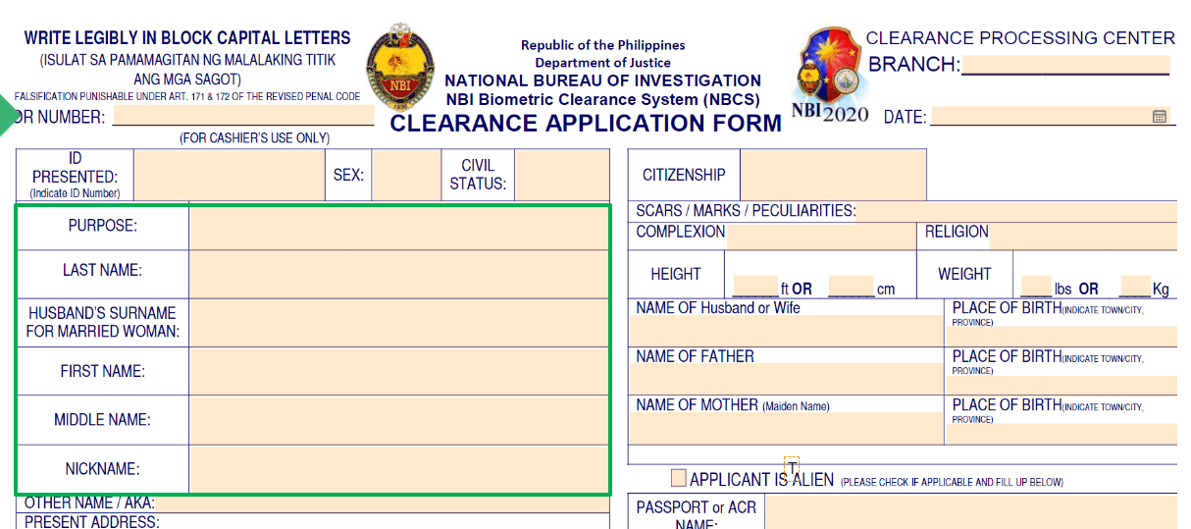The width and height of the screenshot is (1191, 529).
Task: Click the NAME OF FATHER input field
Action: tap(786, 379)
